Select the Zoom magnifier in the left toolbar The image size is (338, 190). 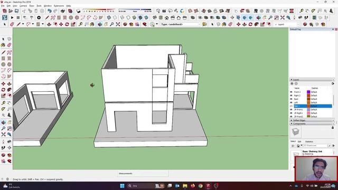3,128
